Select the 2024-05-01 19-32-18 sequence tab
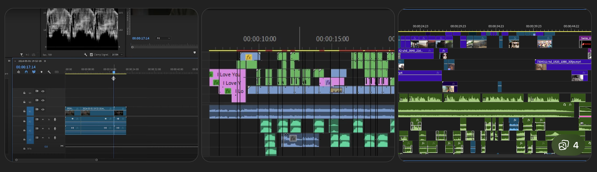597x172 pixels. 30,61
